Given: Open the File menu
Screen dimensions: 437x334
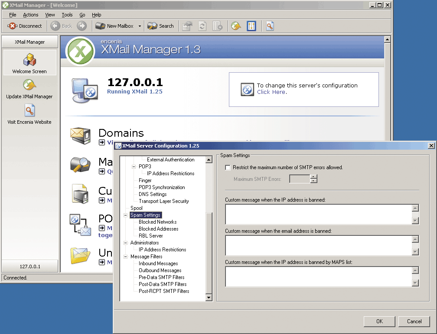Looking at the screenshot, I should click(x=13, y=15).
